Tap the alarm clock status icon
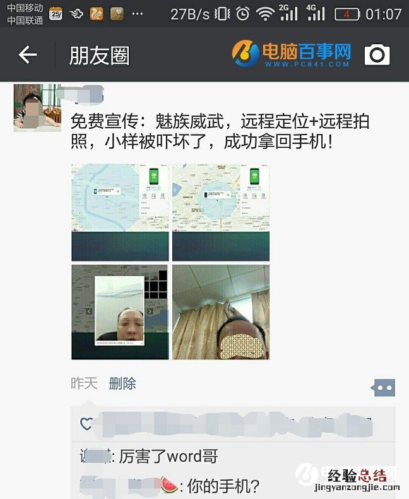This screenshot has width=409, height=499. pyautogui.click(x=242, y=14)
